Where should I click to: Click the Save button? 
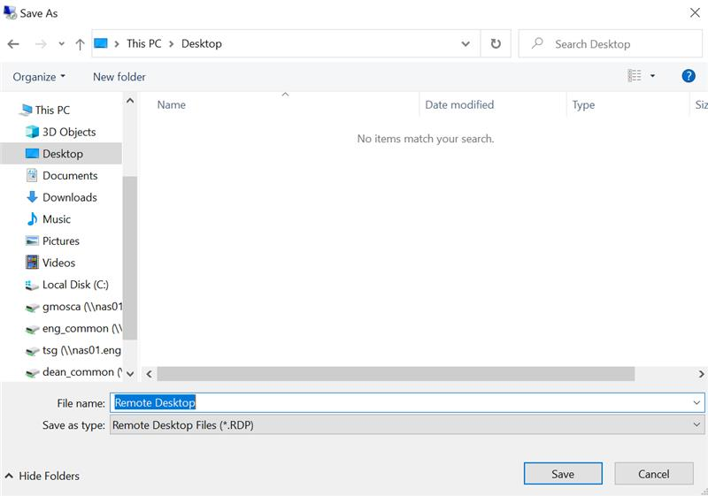pos(563,474)
